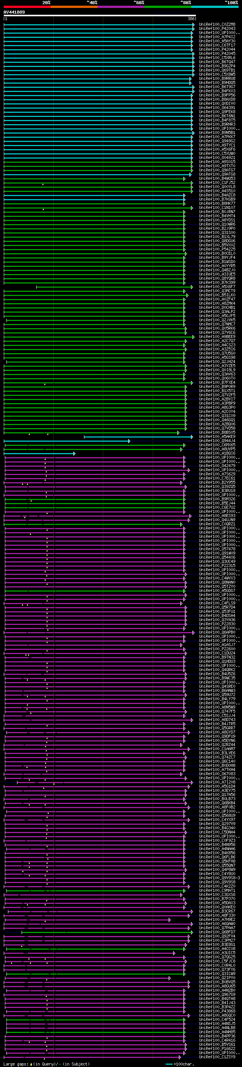Select hit label UniRef100_Q0DIV0

tap(217, 104)
